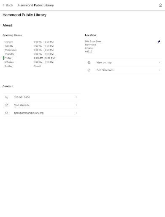Click the phone icon in Contact
This screenshot has height=217, width=165.
pyautogui.click(x=6, y=97)
